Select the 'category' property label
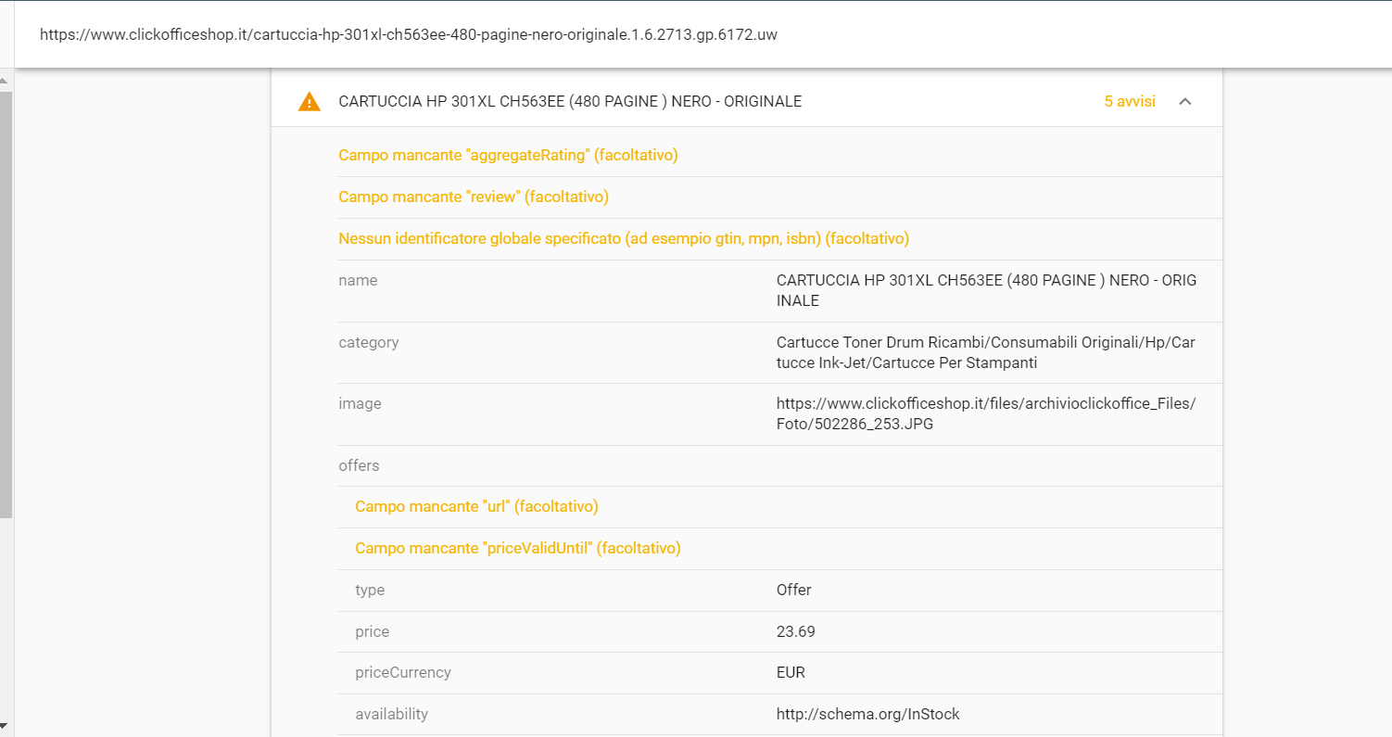 [368, 342]
